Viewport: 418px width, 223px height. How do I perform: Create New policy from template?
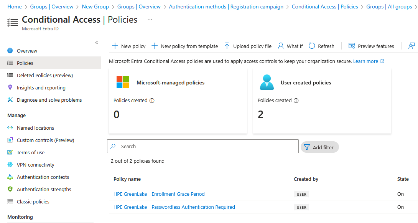click(185, 46)
